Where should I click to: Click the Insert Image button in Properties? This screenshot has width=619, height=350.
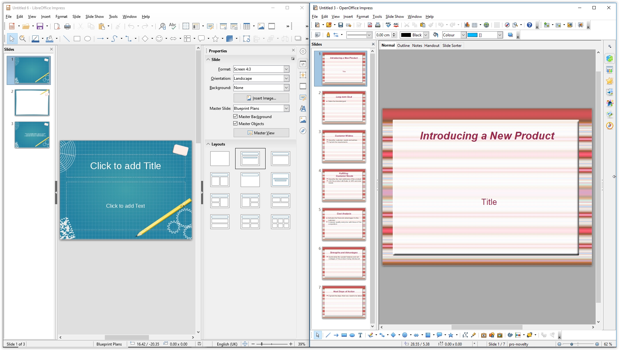pyautogui.click(x=261, y=98)
